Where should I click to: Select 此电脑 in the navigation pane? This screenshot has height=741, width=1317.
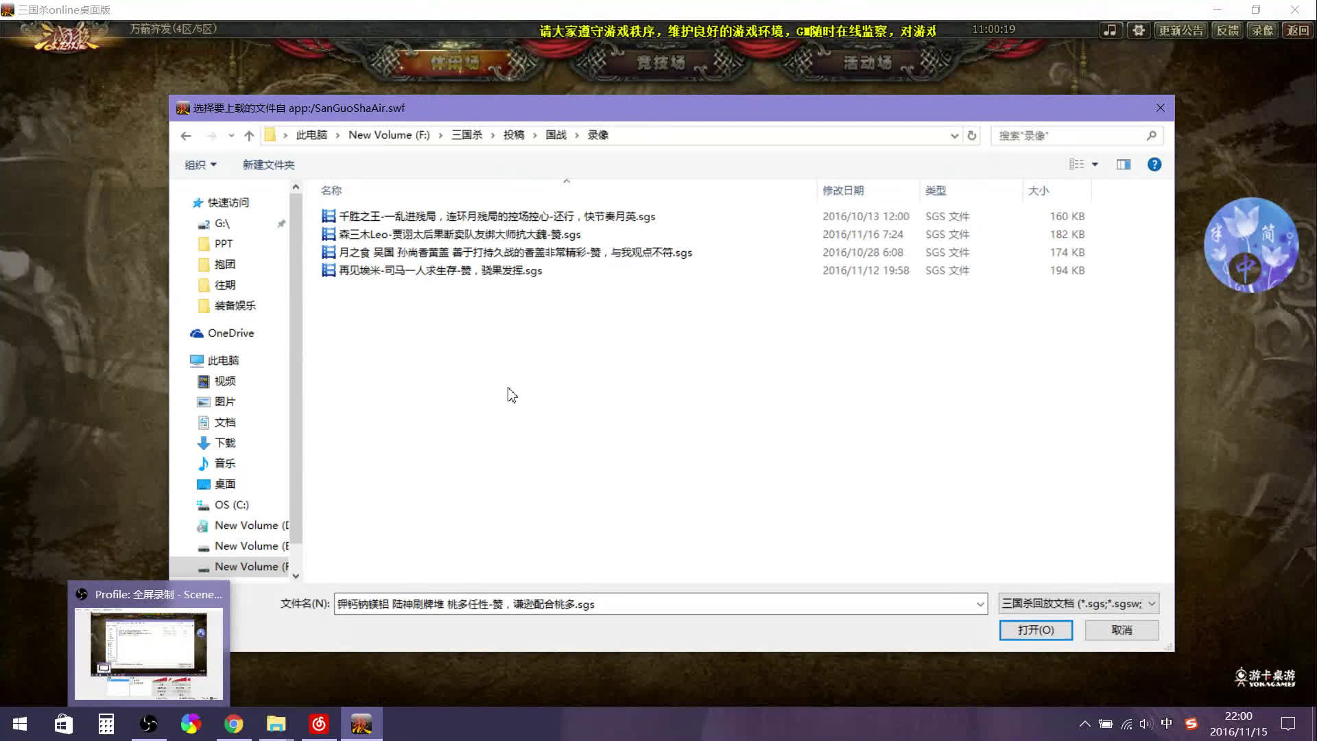tap(223, 361)
